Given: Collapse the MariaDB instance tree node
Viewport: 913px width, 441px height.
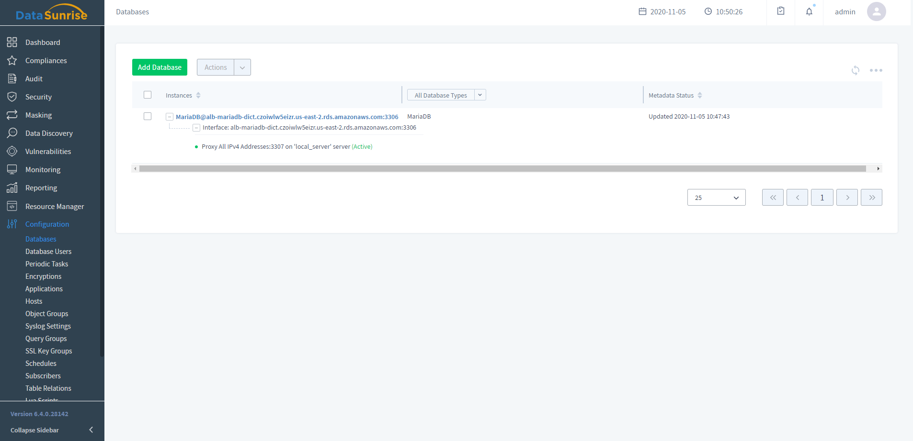Looking at the screenshot, I should [x=170, y=117].
